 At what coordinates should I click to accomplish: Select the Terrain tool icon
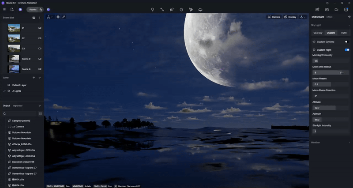coord(200,9)
